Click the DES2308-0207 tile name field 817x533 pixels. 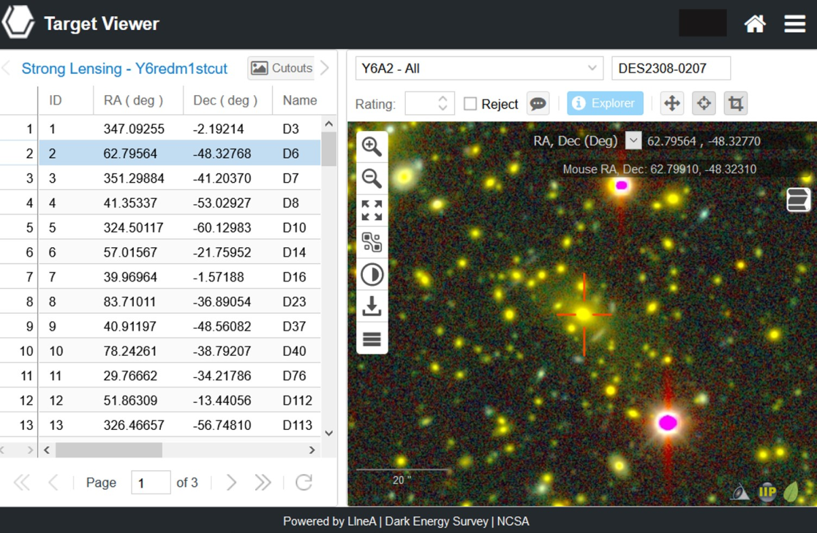point(671,69)
